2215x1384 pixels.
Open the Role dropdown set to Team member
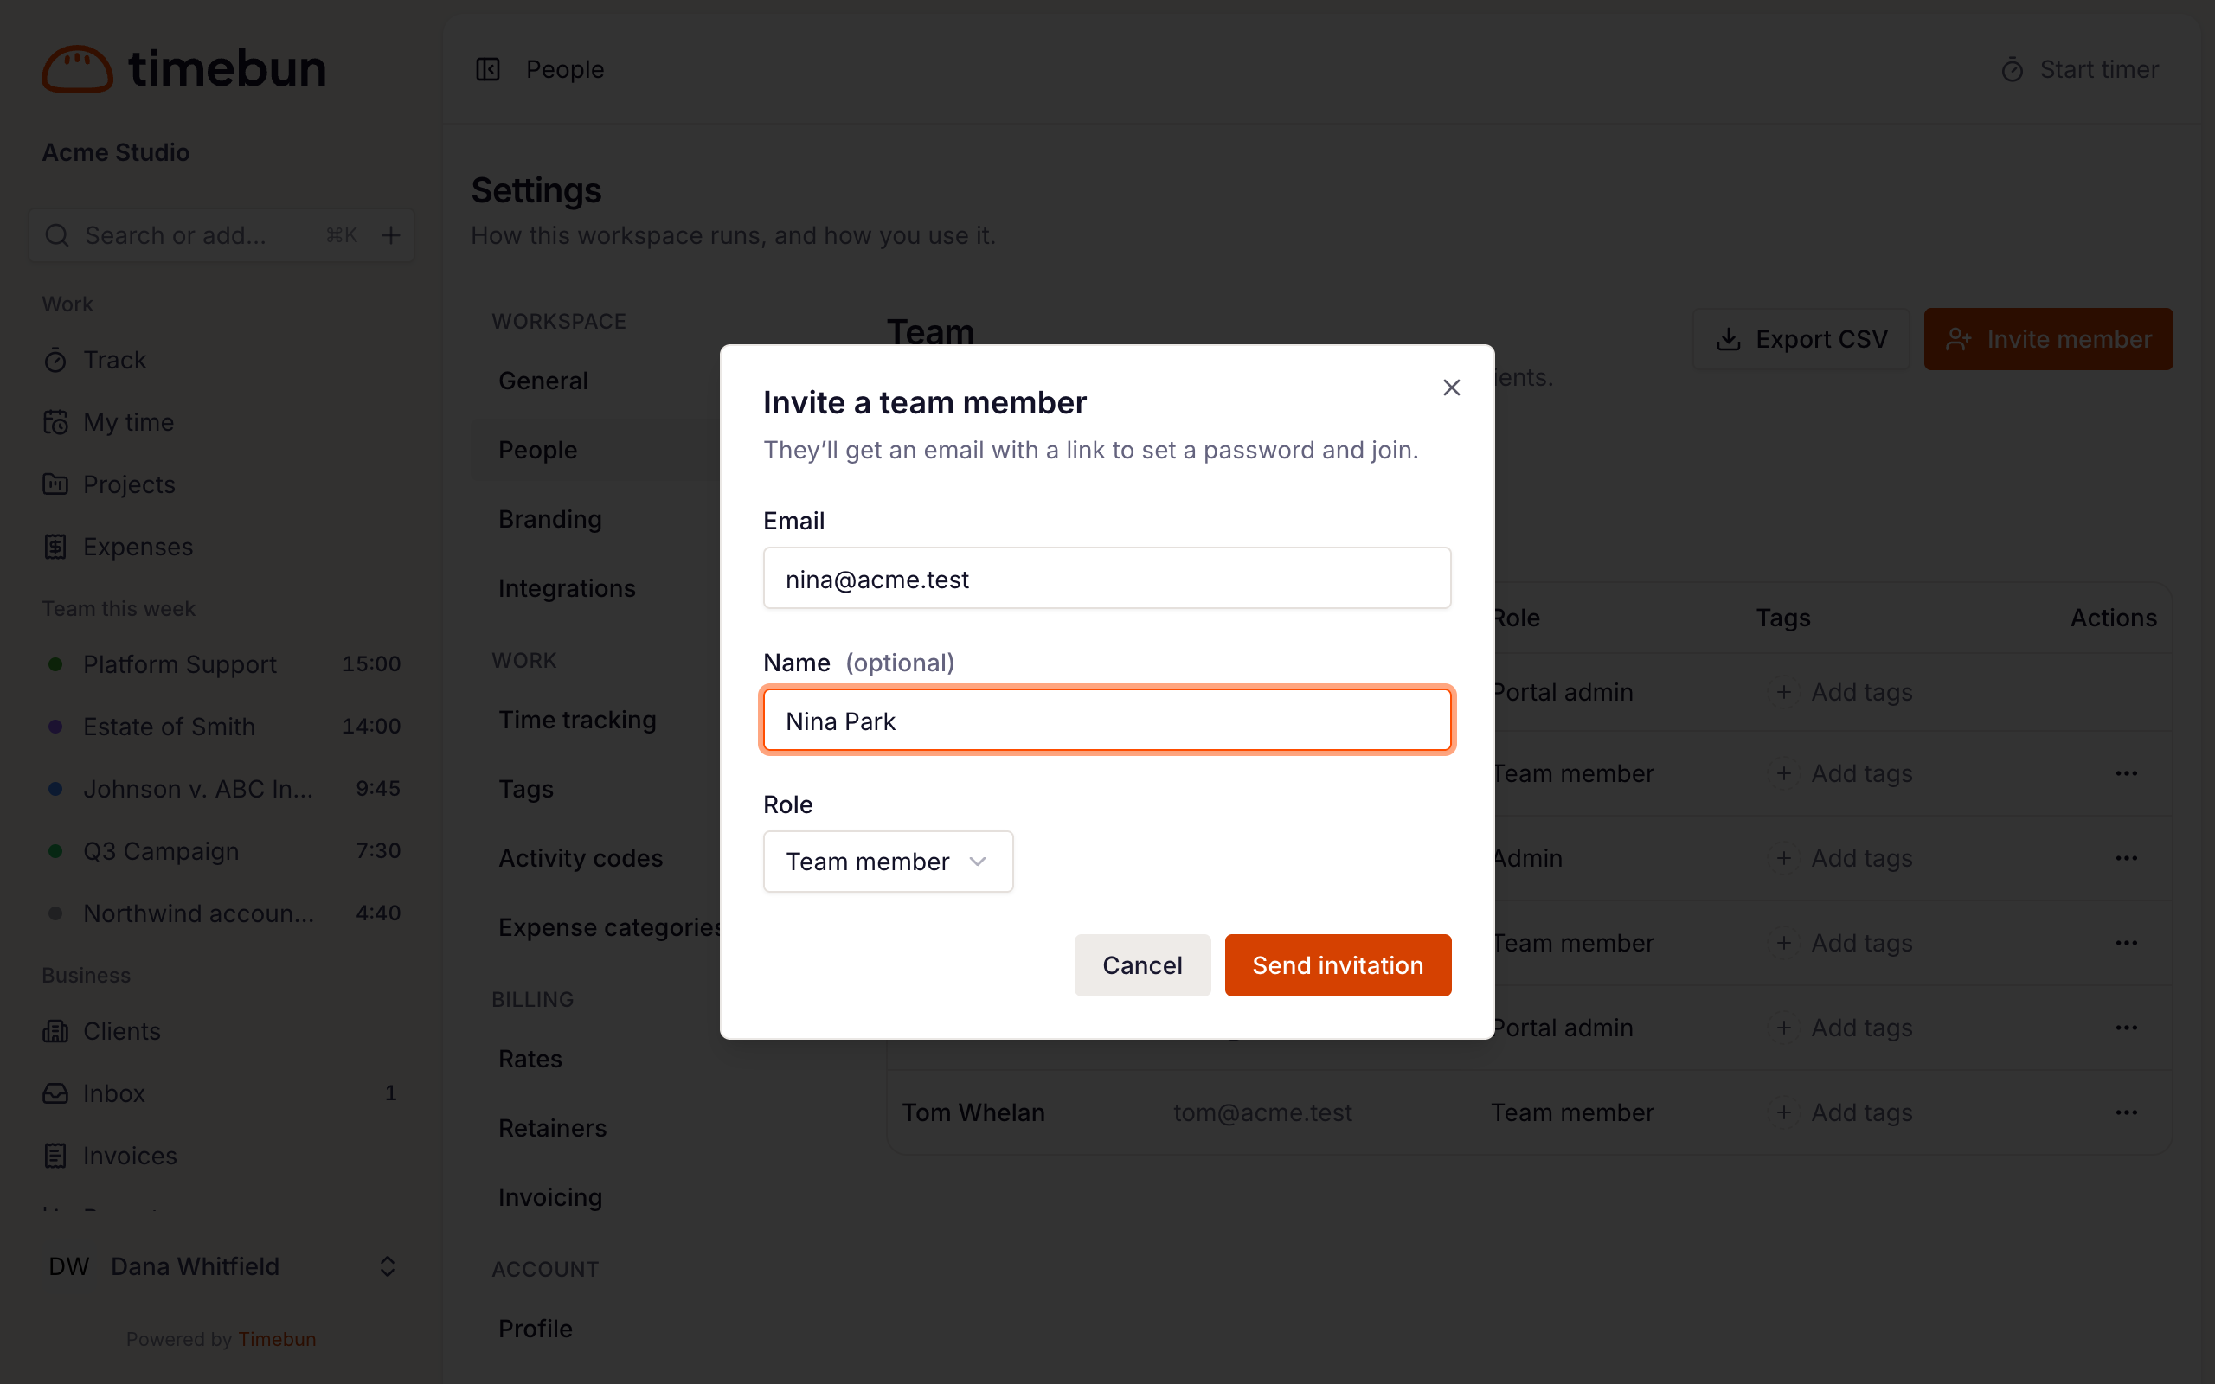point(888,862)
